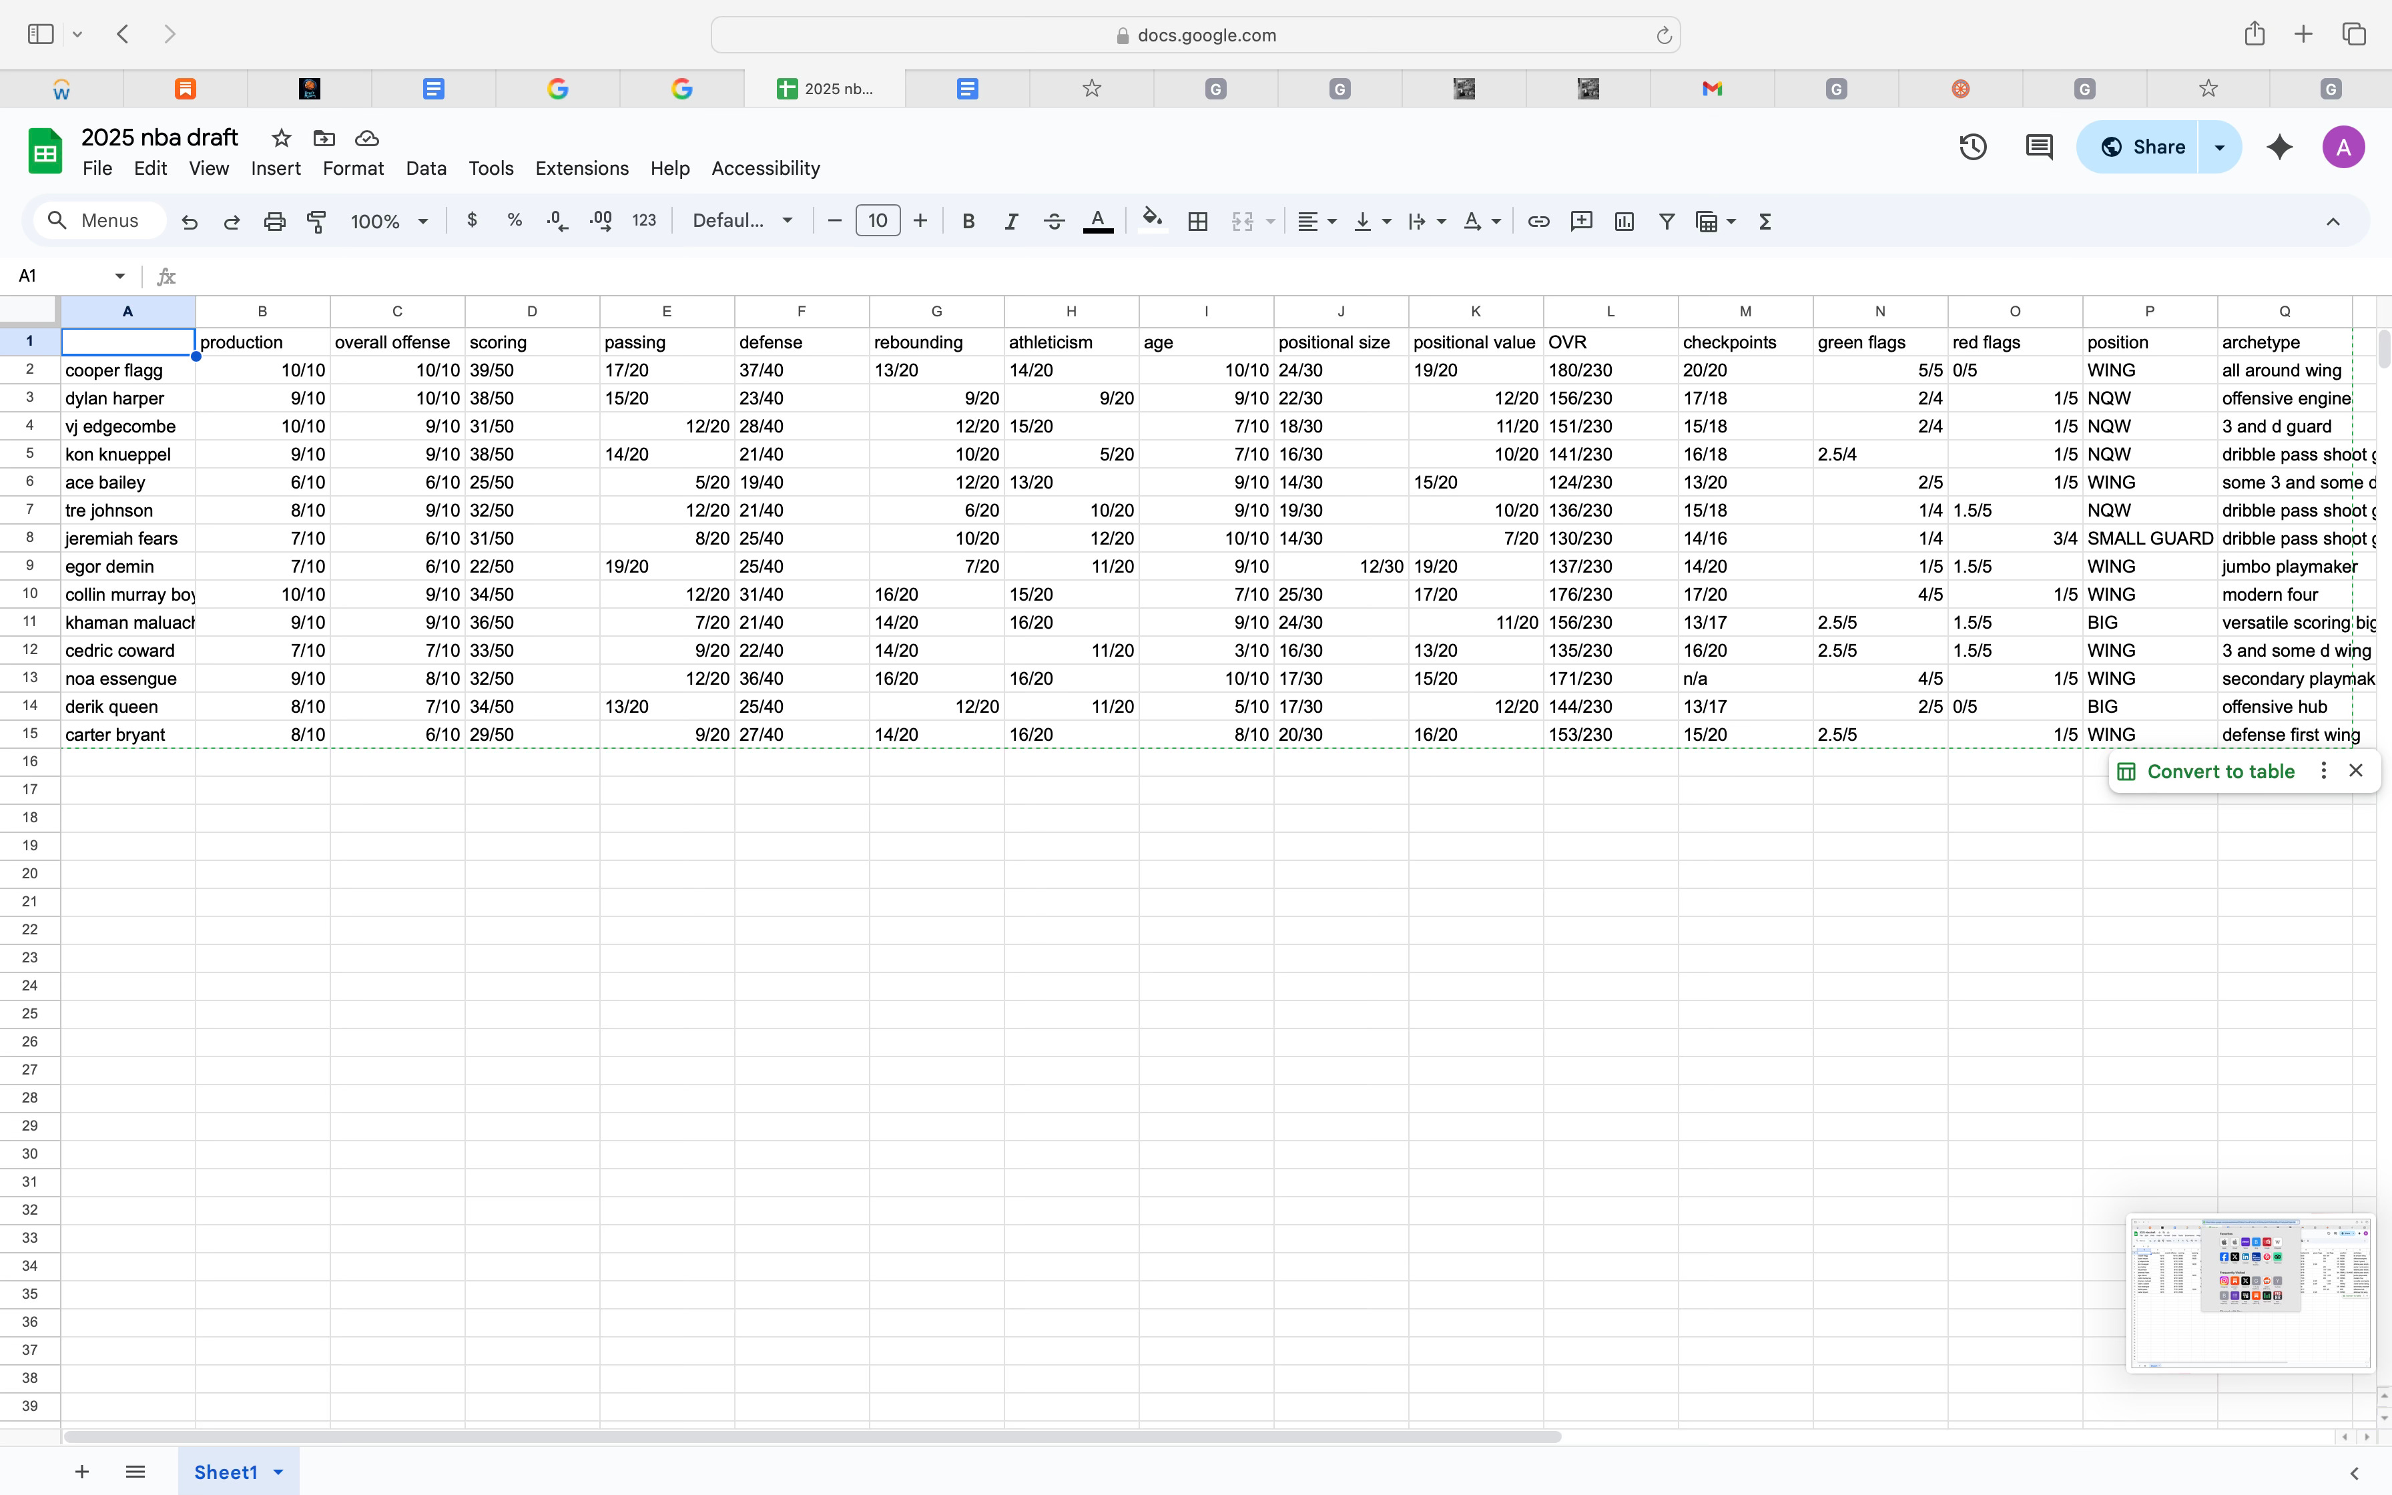Activate the paint format roller tool
This screenshot has height=1495, width=2392.
tap(317, 222)
